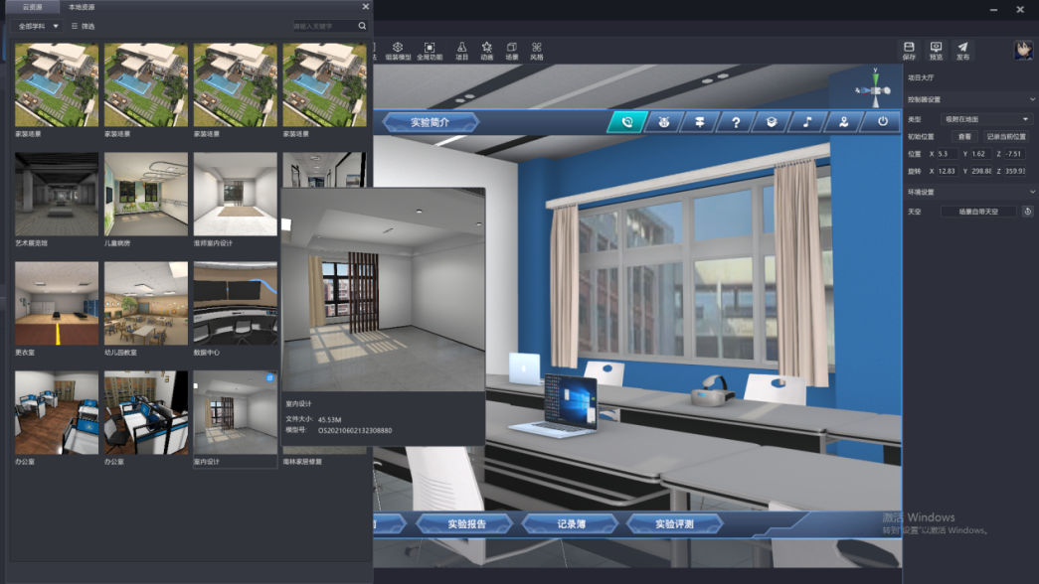Open the 动画 (Animation) toolbar tool
The width and height of the screenshot is (1039, 584).
pos(487,51)
